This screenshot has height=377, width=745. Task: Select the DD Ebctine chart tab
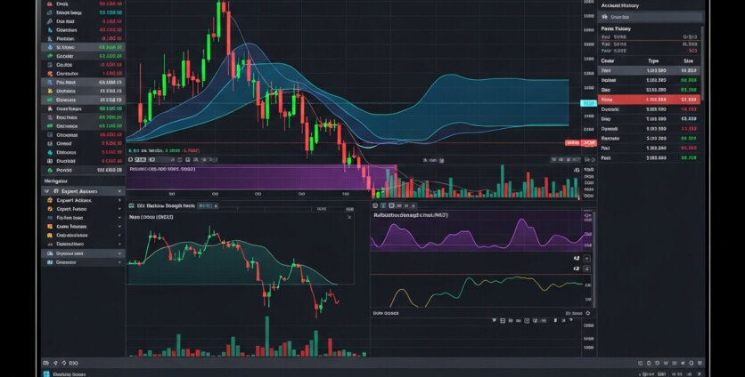pyautogui.click(x=166, y=205)
